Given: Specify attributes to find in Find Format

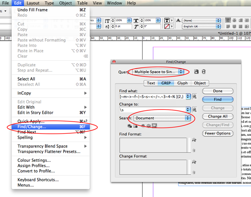Looking at the screenshot, I should (194, 140).
